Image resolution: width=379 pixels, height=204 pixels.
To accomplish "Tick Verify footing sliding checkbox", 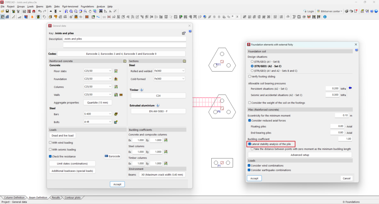I will pyautogui.click(x=250, y=76).
